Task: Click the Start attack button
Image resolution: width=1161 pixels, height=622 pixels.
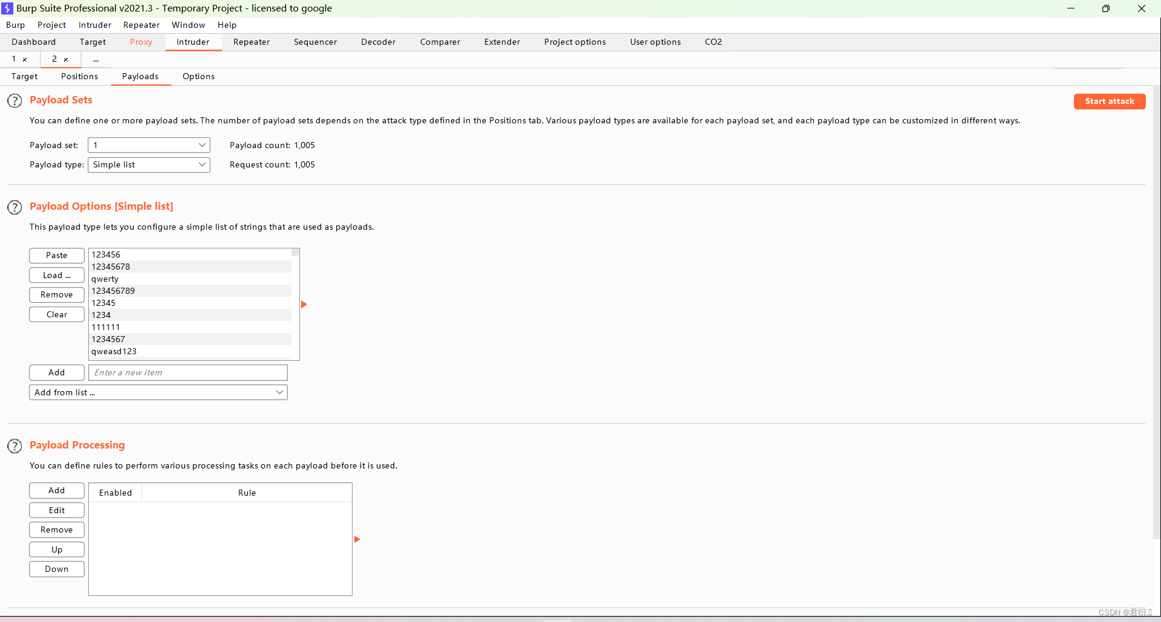Action: (x=1110, y=102)
